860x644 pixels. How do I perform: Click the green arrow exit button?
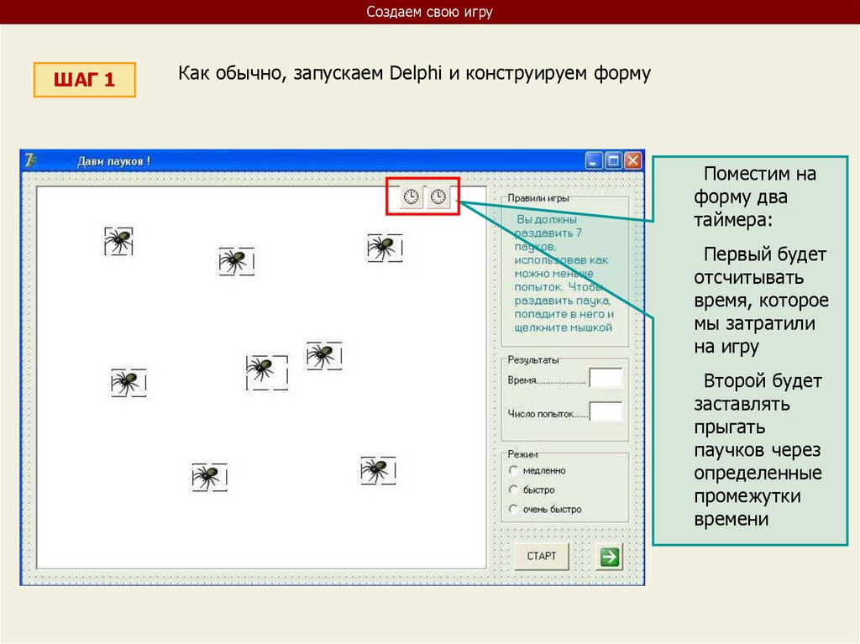(610, 556)
